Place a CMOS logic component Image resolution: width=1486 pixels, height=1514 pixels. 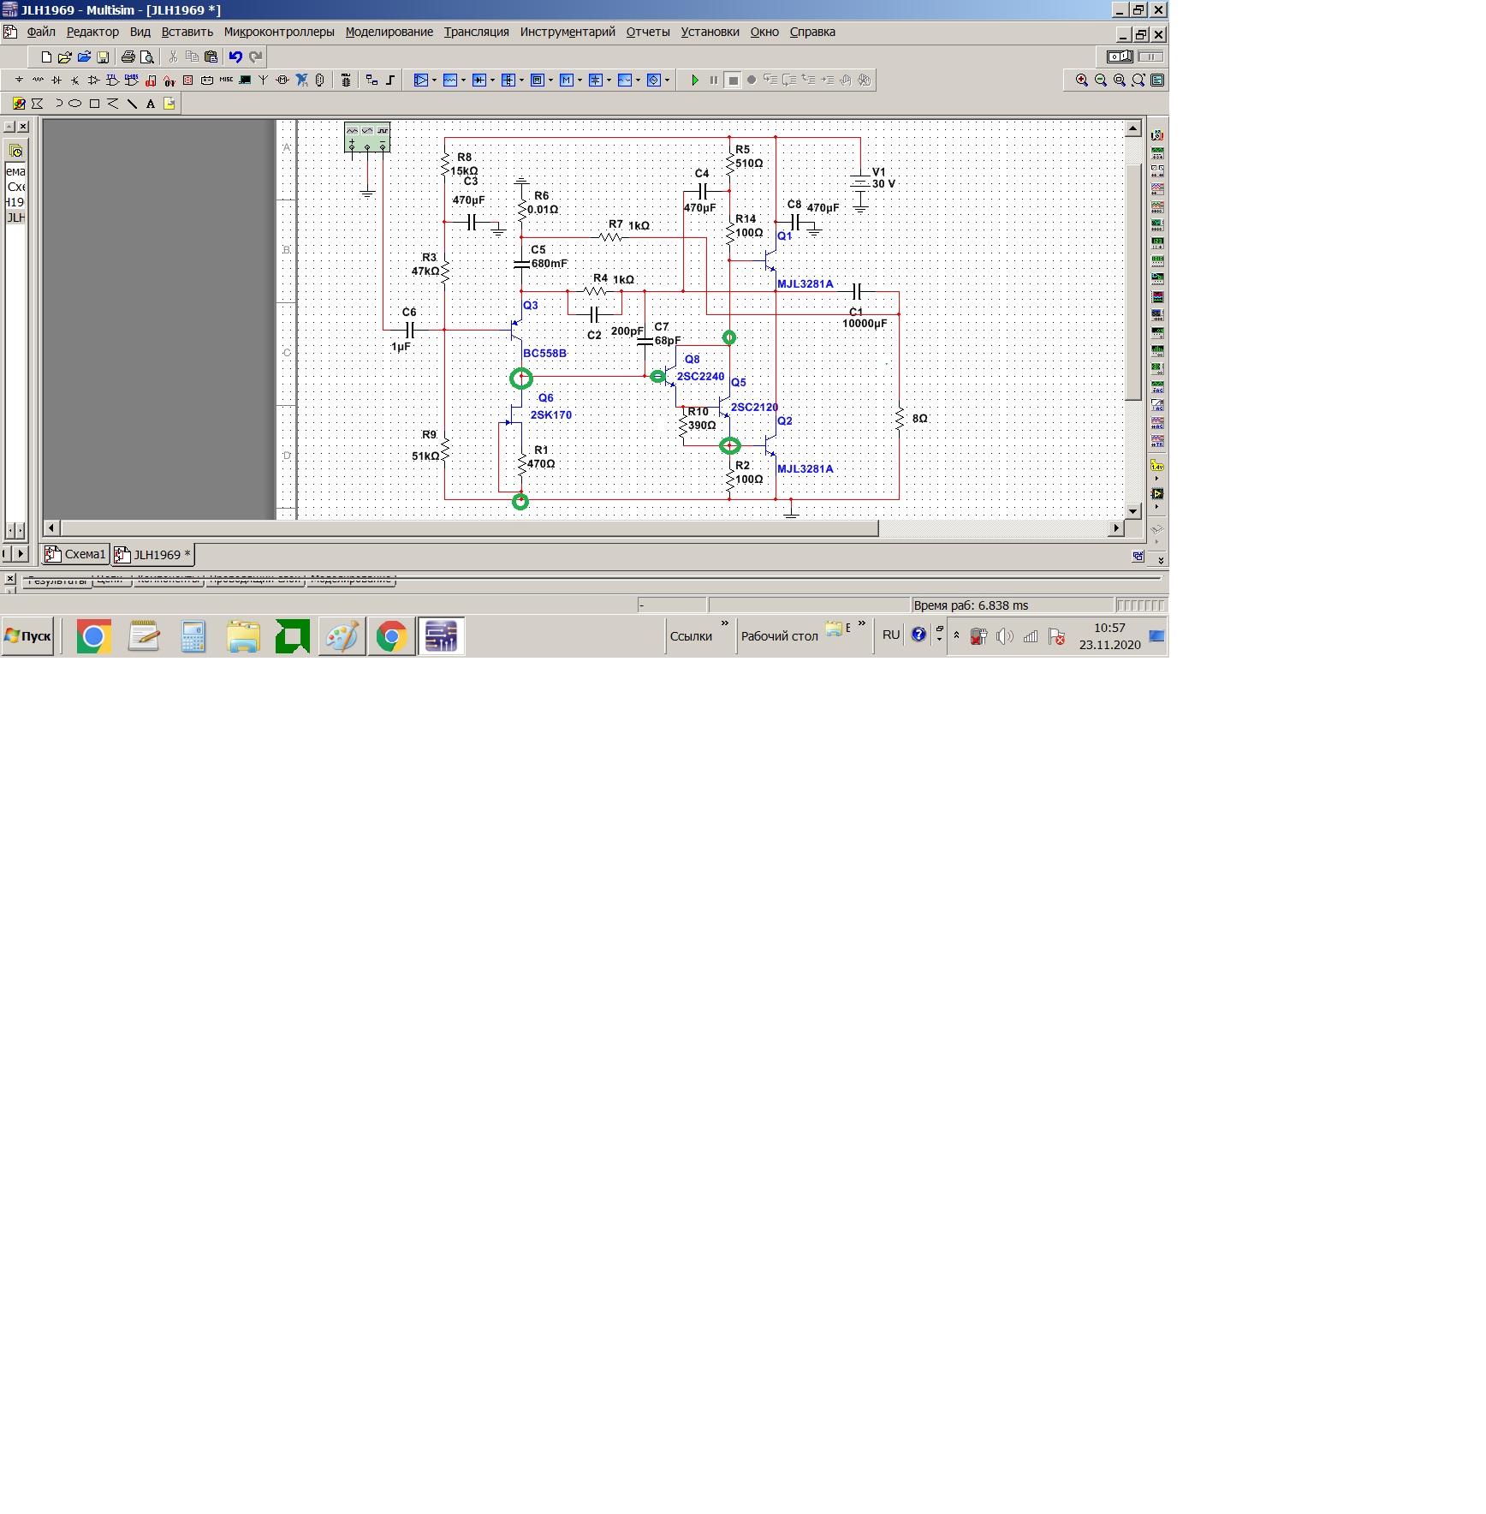[132, 80]
